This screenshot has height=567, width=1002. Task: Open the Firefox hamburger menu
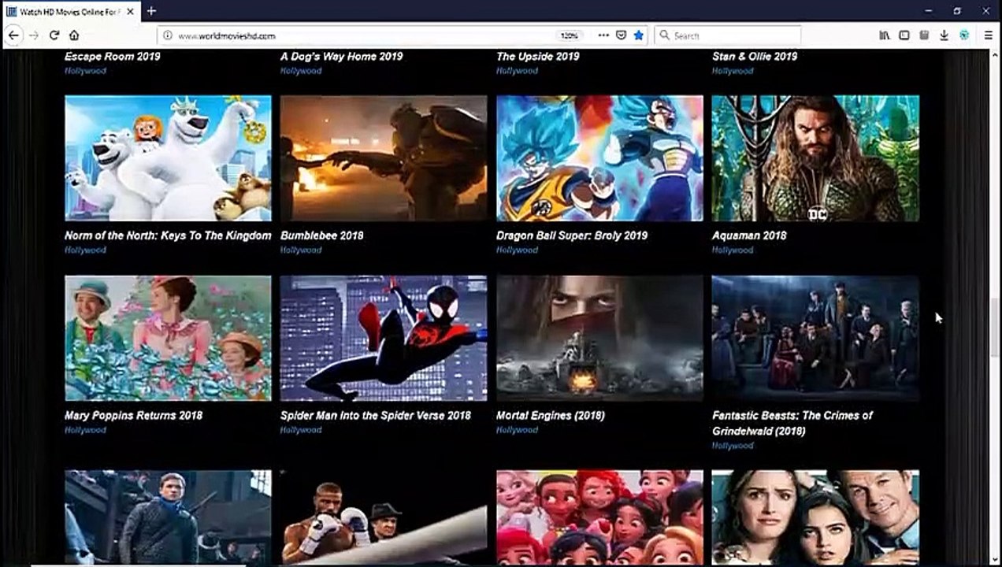(988, 35)
